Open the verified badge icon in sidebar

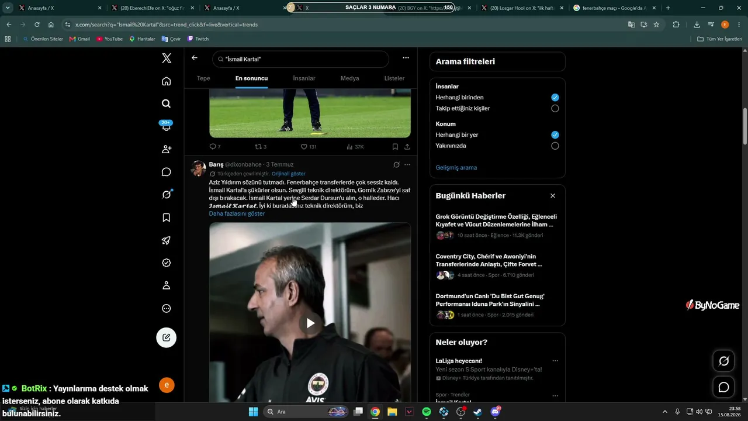[167, 263]
